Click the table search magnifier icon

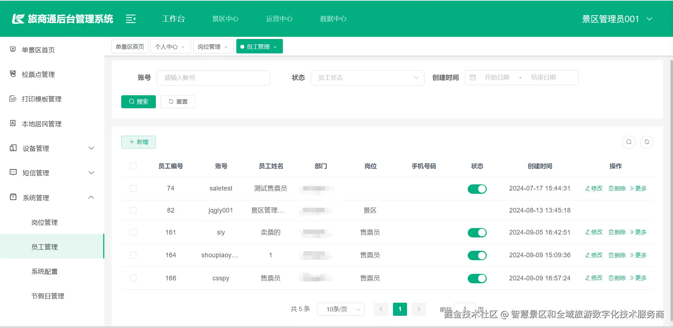(629, 142)
